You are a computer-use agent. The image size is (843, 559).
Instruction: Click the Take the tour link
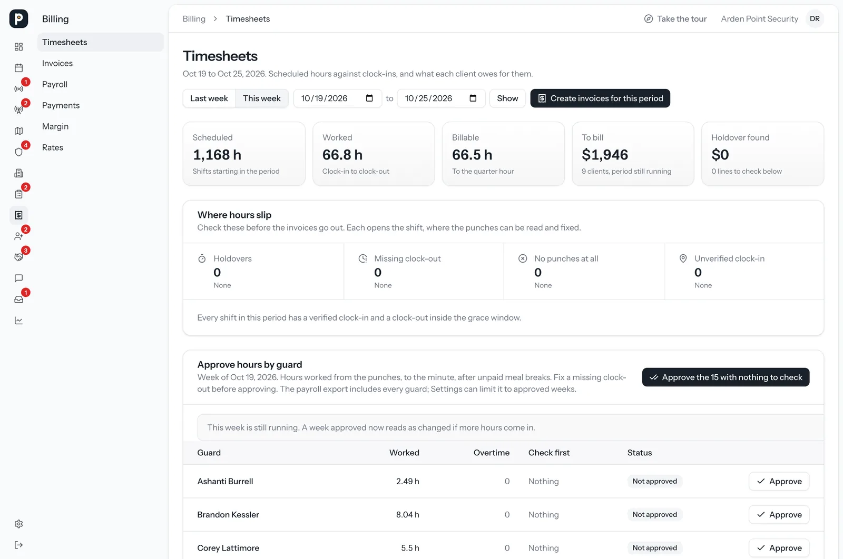point(675,19)
